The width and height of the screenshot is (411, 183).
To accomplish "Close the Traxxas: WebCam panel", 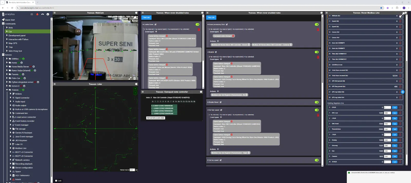I will pos(136,13).
